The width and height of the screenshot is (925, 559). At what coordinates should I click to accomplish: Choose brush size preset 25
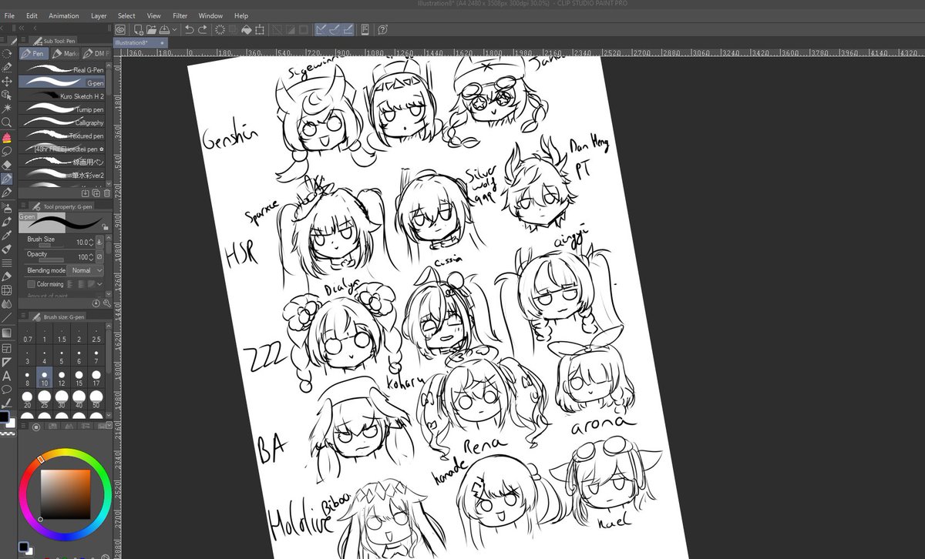(x=45, y=400)
